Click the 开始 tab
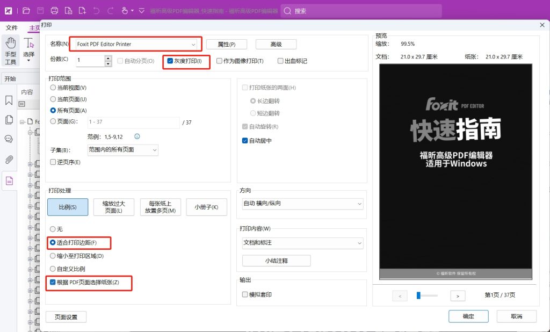 (x=10, y=78)
